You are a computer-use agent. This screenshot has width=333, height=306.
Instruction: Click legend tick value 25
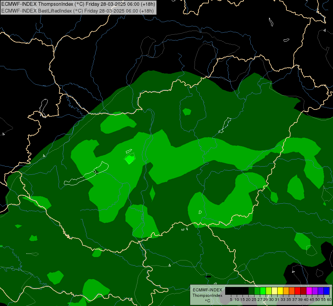[x=254, y=300]
